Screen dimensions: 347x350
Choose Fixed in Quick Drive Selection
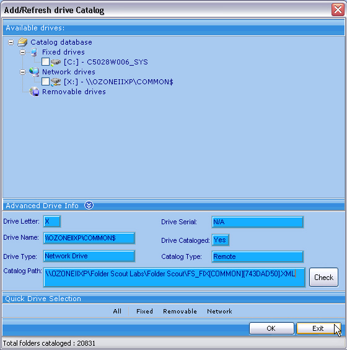[x=145, y=311]
